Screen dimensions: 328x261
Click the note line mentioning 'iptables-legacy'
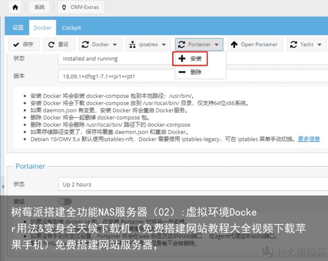(175, 139)
